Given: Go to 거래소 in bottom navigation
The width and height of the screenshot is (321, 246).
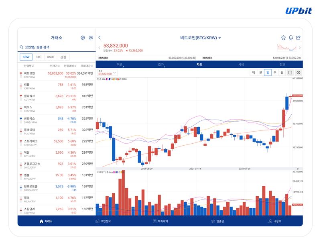Looking at the screenshot, I should point(46,221).
